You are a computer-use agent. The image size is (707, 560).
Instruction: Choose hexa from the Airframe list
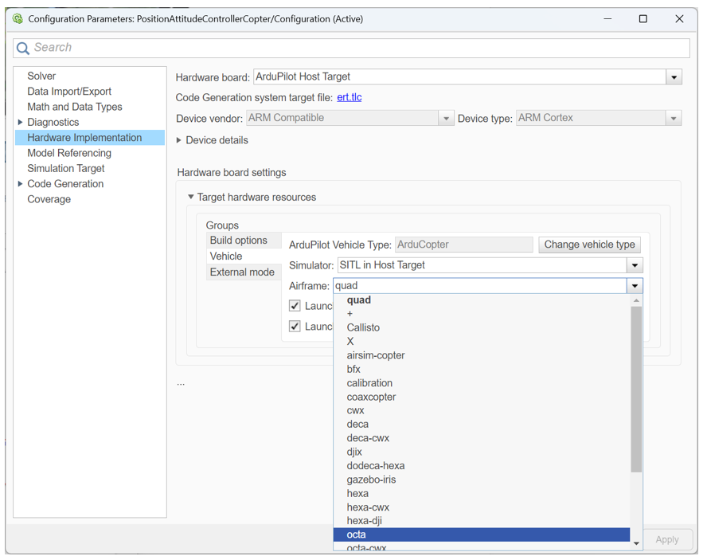click(x=357, y=494)
